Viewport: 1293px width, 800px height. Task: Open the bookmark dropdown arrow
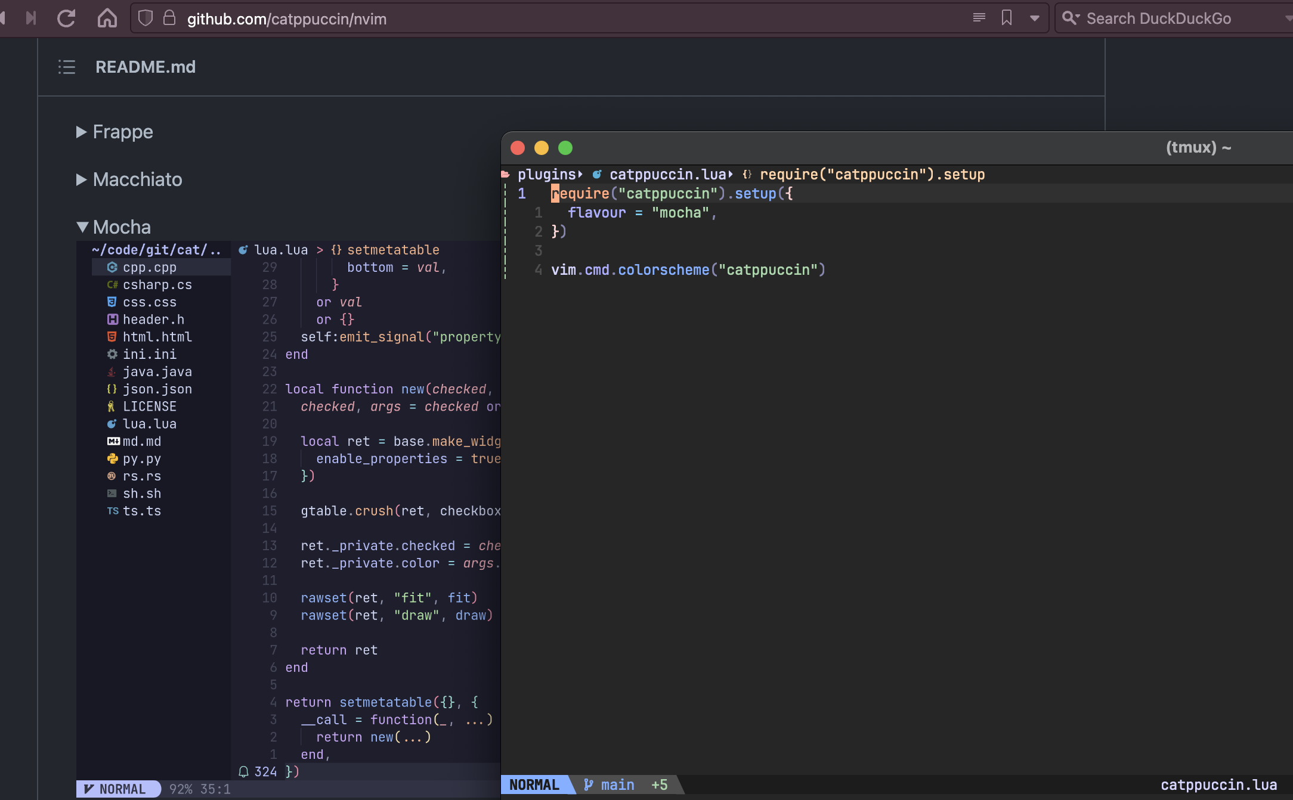1035,18
